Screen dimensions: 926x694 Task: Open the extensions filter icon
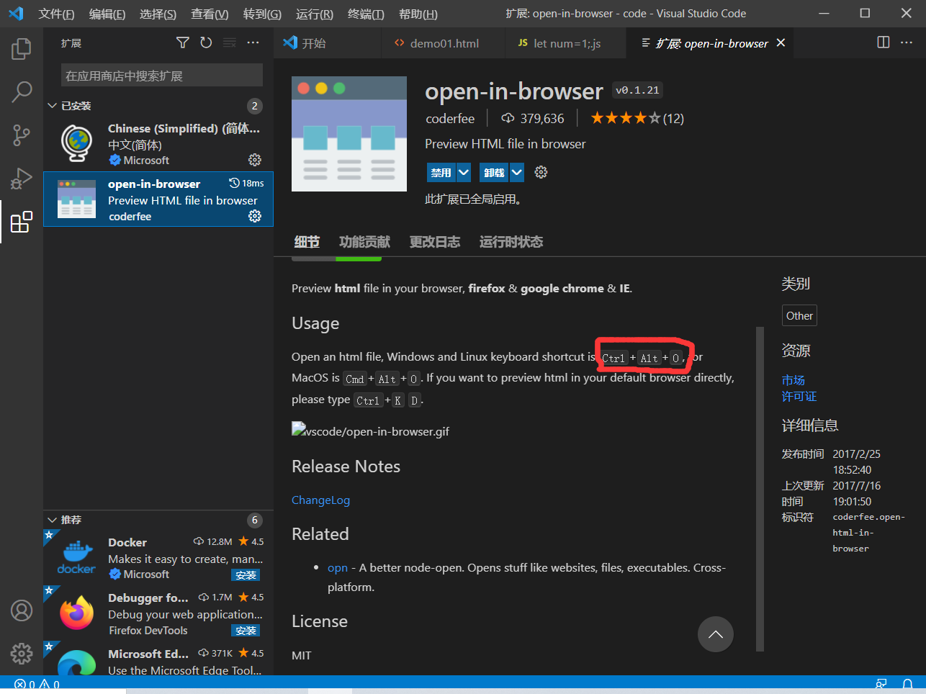tap(182, 42)
